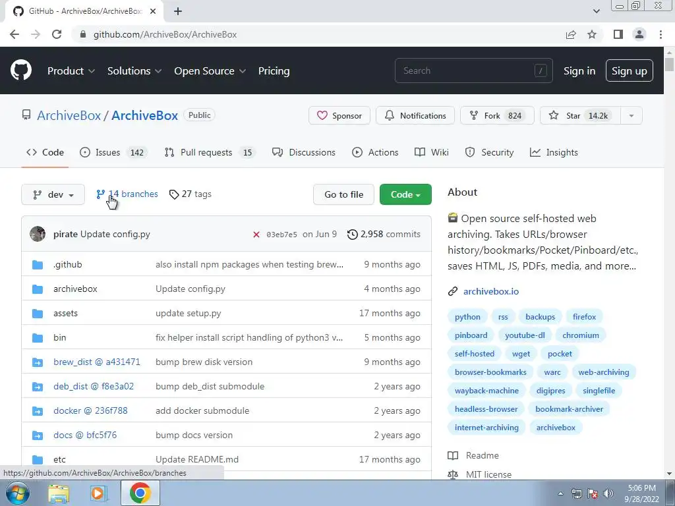Open the Pull requests tab
675x506 pixels.
point(210,152)
